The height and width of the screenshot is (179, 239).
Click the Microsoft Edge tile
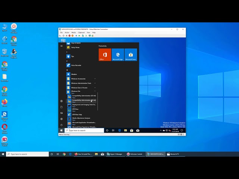118,55
